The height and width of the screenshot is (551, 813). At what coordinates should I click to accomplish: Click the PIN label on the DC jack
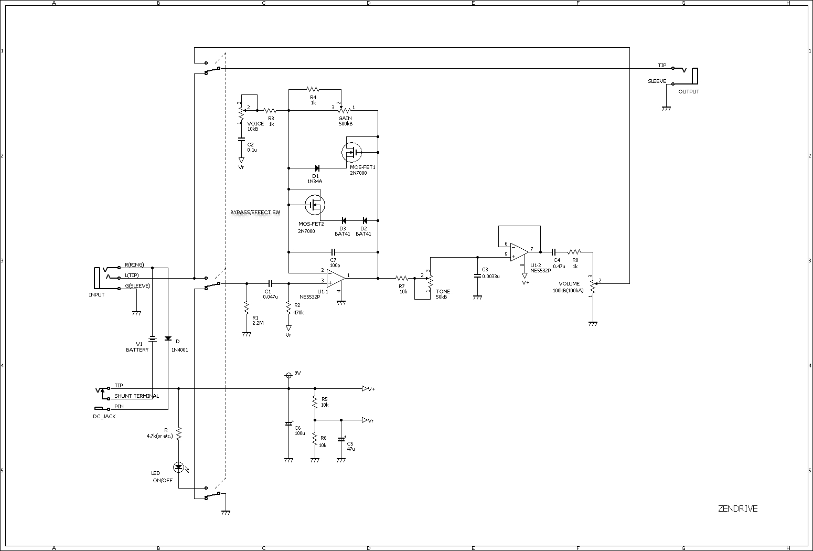[119, 407]
